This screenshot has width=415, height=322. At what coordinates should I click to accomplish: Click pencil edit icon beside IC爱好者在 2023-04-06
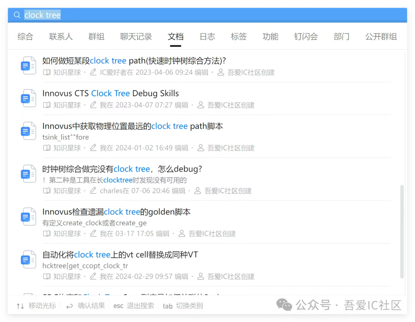93,72
